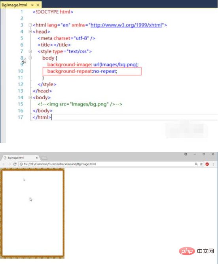Collapse the style block on line 7
Viewport: 218px width, 264px height.
(x=30, y=51)
